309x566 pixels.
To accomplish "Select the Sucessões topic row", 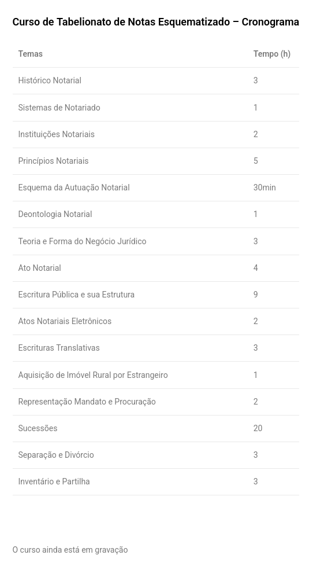I will pyautogui.click(x=155, y=428).
